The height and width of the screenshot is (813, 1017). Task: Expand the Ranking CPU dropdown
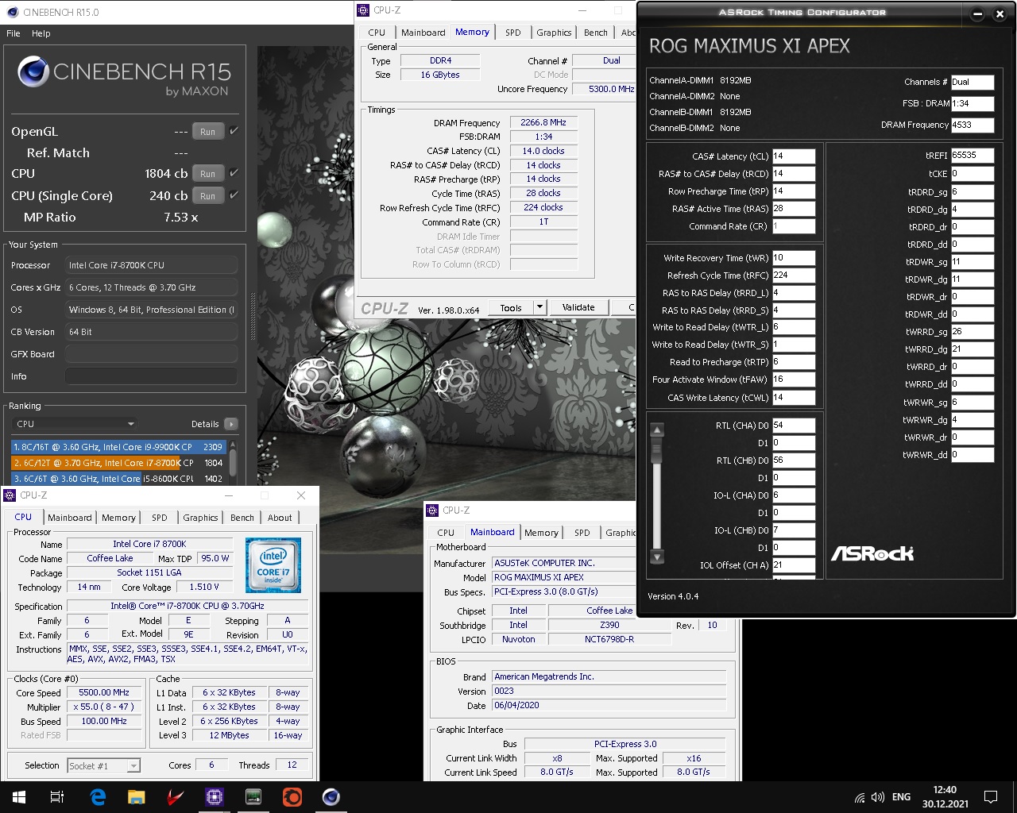coord(75,424)
